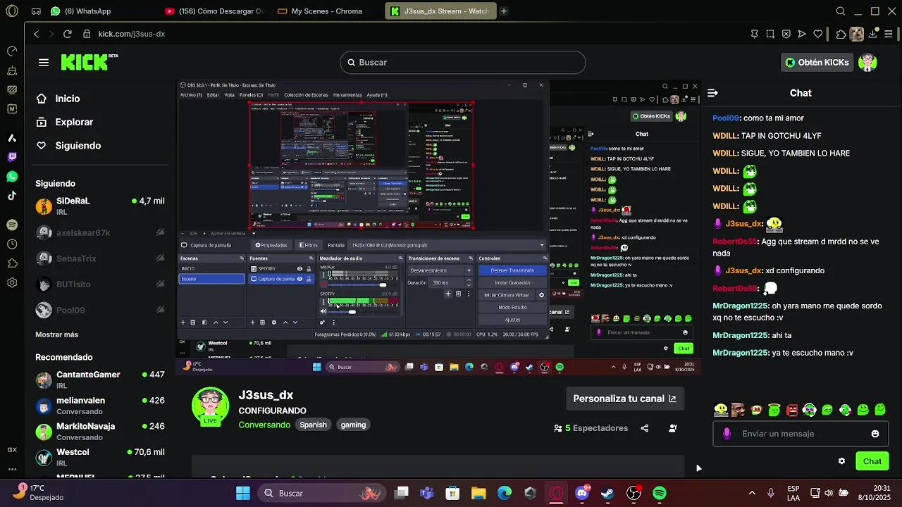Click the Windows Start button

pos(243,493)
